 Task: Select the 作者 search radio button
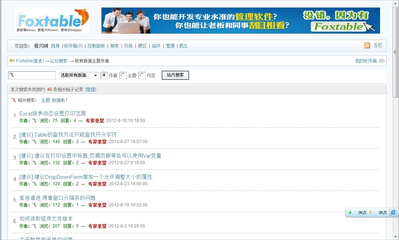pyautogui.click(x=104, y=75)
